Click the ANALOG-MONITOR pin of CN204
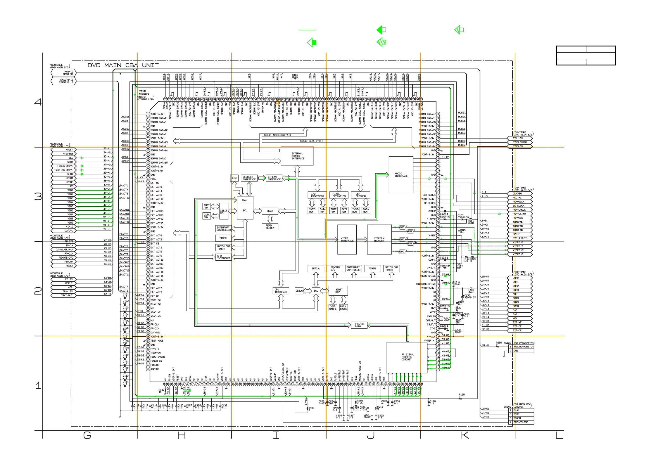Viewport: 663px width, 464px height. pyautogui.click(x=523, y=347)
